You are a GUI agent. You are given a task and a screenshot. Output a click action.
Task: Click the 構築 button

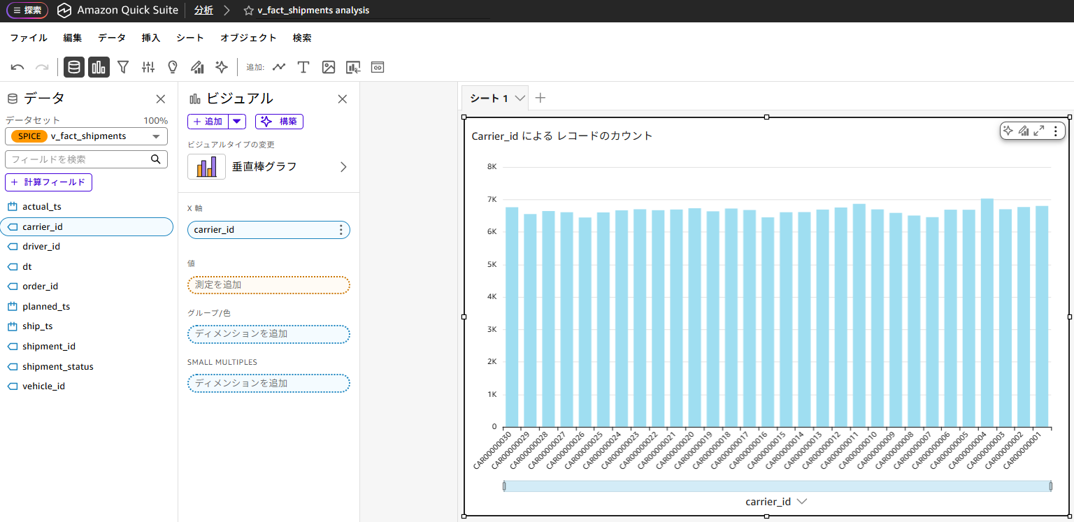[x=279, y=122]
